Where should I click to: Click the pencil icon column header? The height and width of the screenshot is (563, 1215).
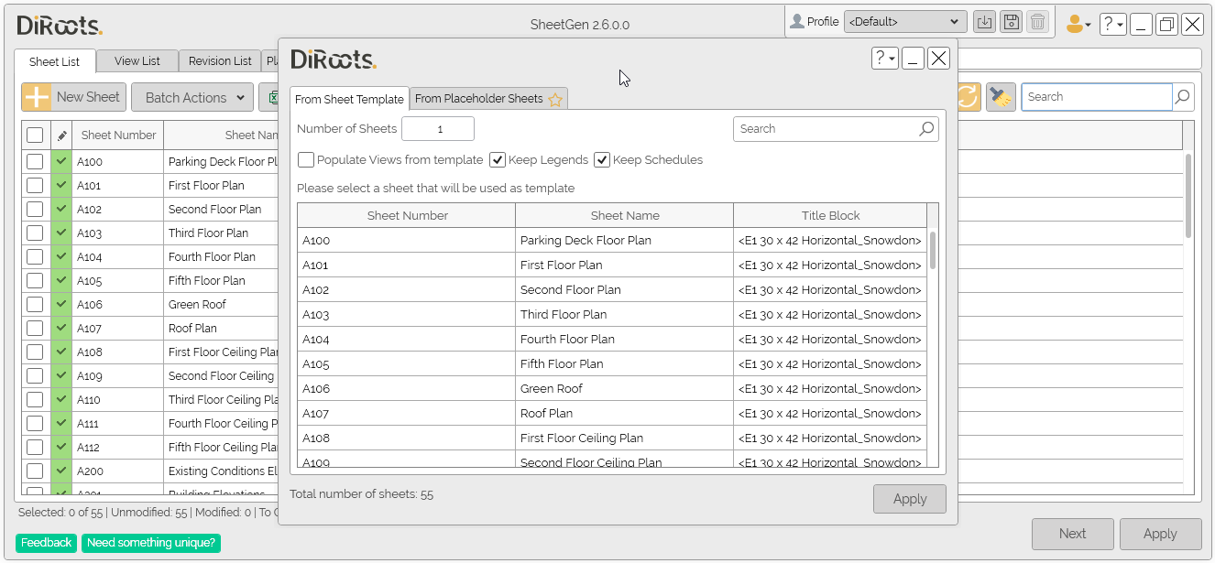(x=61, y=135)
